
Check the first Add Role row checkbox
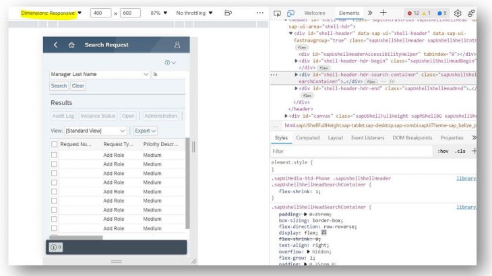click(55, 155)
